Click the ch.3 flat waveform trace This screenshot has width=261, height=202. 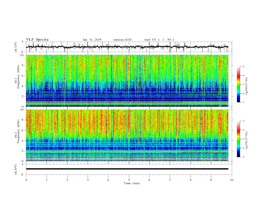point(127,169)
